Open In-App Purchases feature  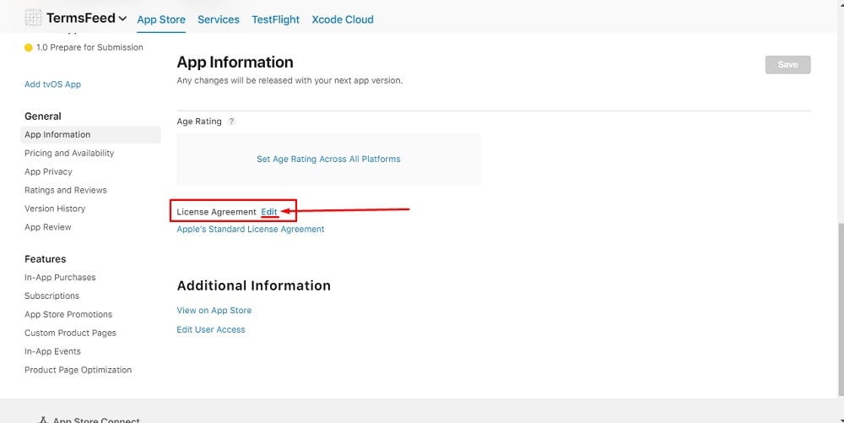click(x=60, y=277)
